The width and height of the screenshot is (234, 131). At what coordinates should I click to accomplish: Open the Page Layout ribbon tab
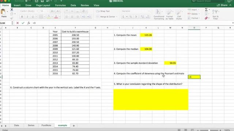pos(43,5)
